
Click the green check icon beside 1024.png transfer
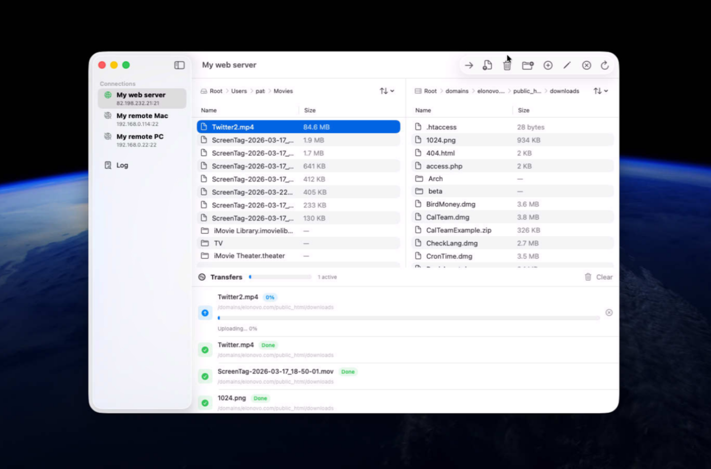point(205,403)
